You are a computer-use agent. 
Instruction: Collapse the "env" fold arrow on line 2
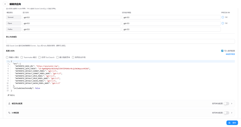[9, 64]
